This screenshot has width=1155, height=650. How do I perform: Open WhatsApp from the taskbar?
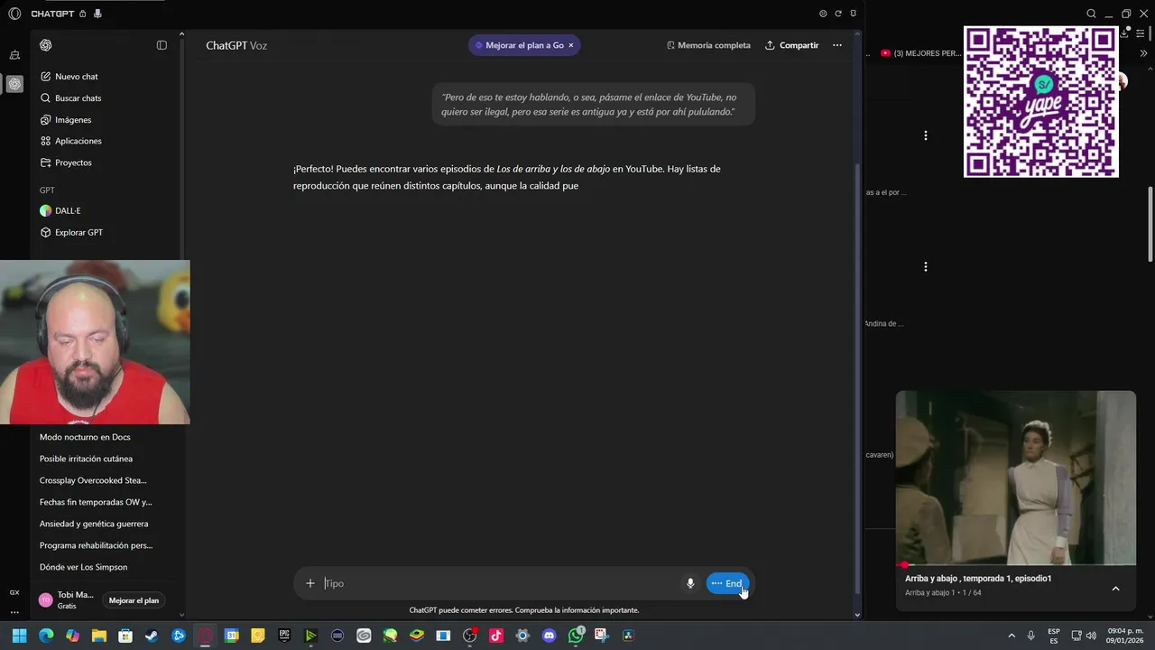[576, 636]
